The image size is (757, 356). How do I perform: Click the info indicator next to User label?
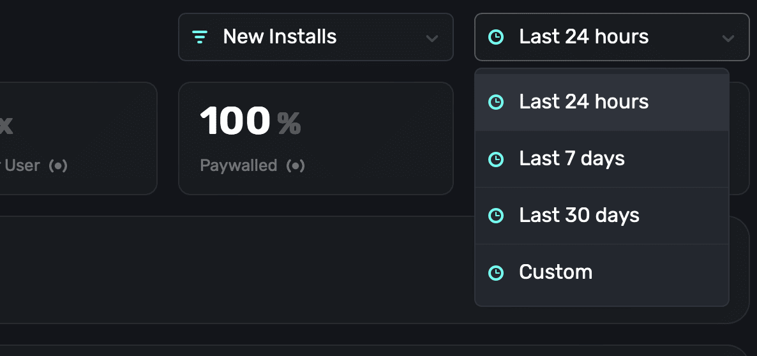(x=58, y=166)
